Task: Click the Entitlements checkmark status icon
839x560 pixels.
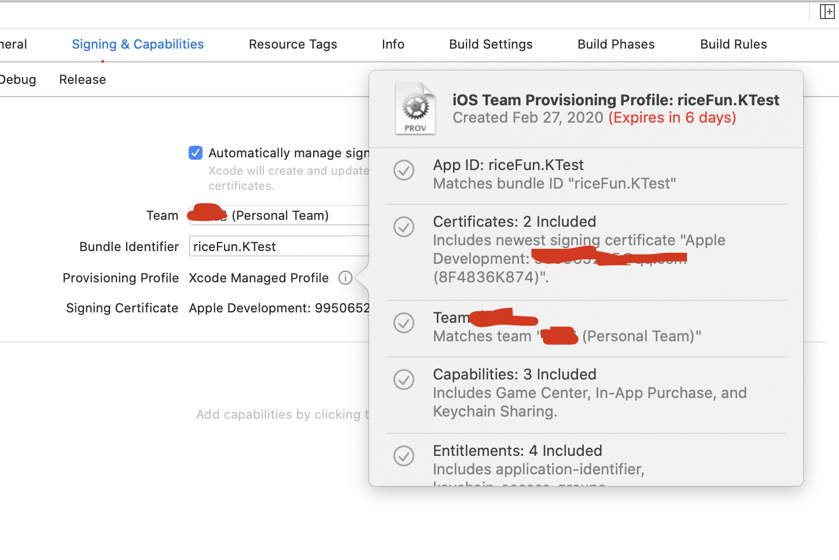Action: click(404, 456)
